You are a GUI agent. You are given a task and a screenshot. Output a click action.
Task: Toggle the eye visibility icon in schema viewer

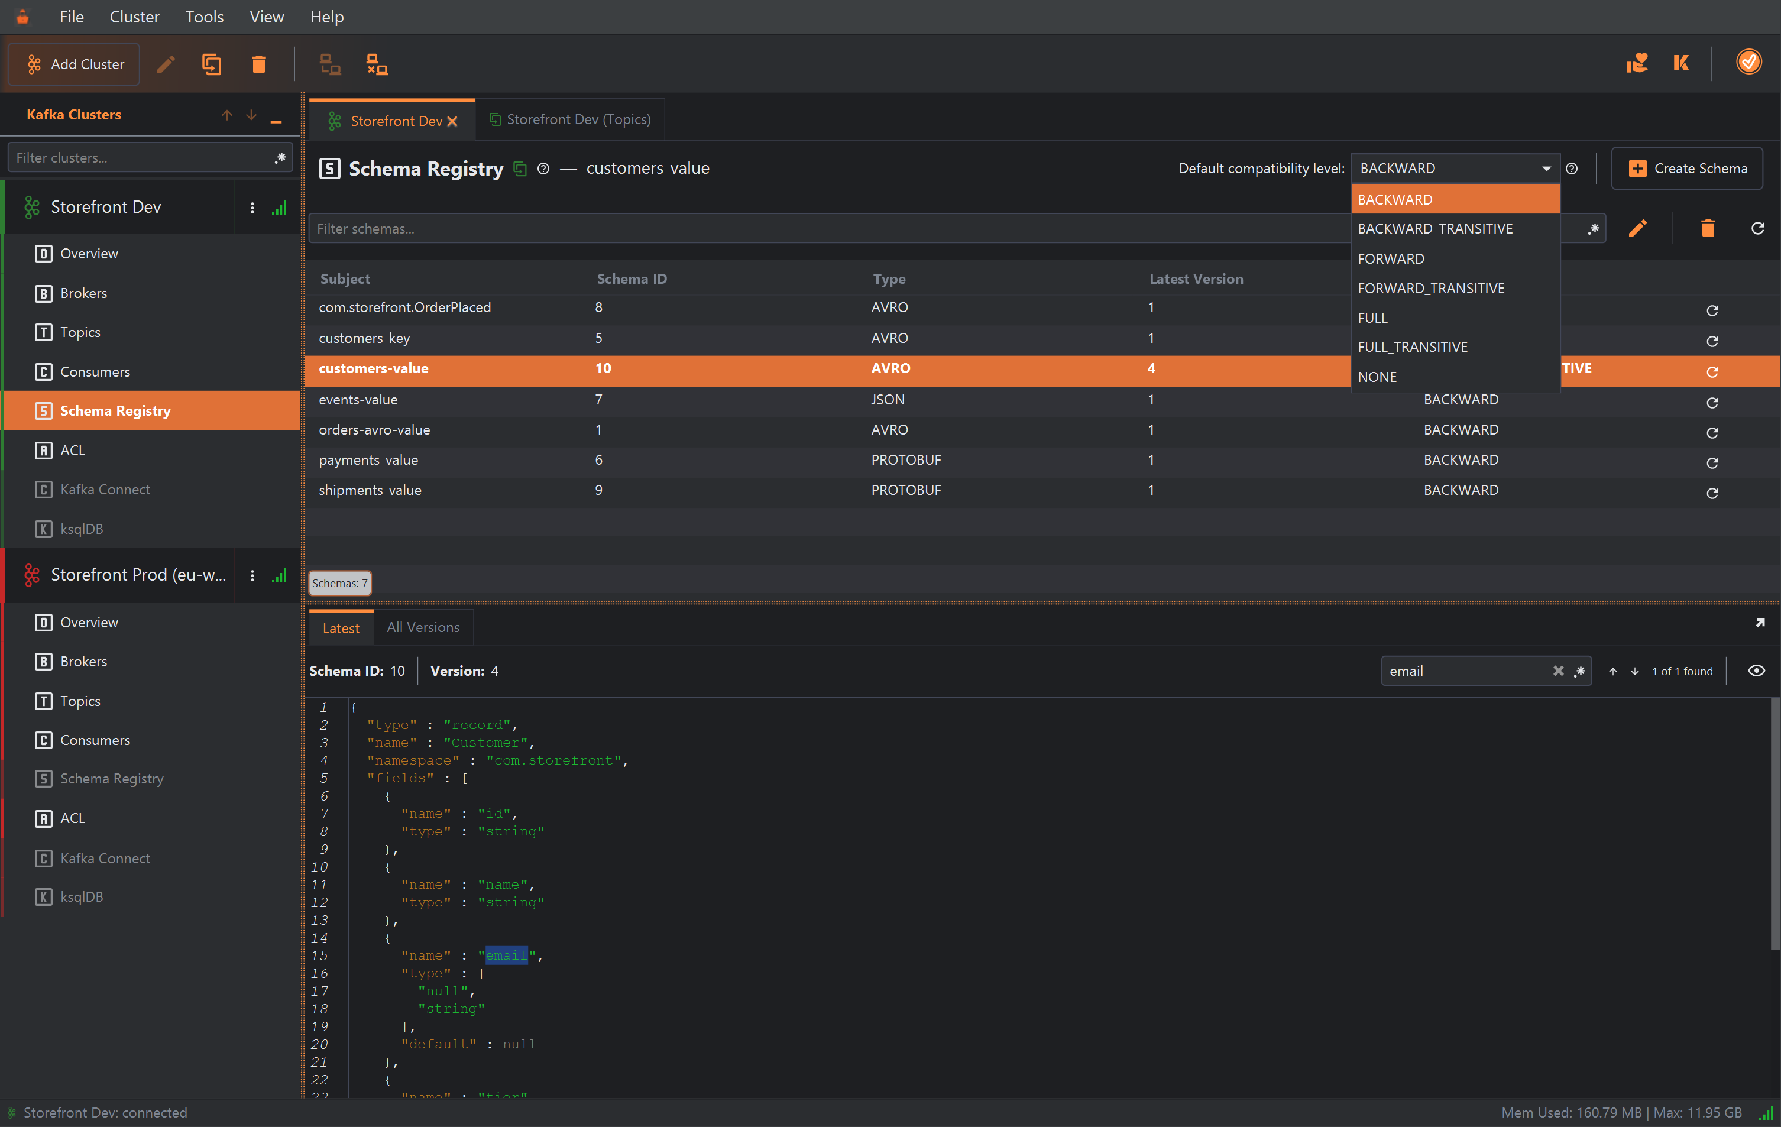point(1757,671)
